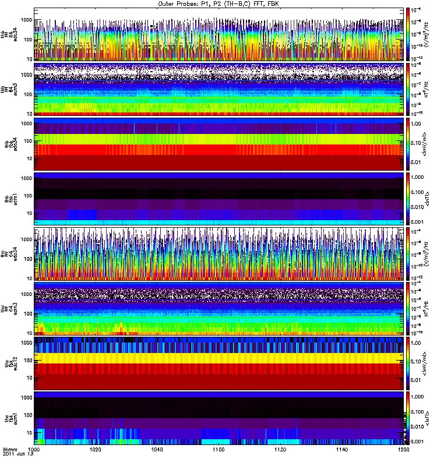Viewport: 437px width, 466px height.
Task: Click the color bar beside thc FFT scm3
Action: pyautogui.click(x=408, y=309)
